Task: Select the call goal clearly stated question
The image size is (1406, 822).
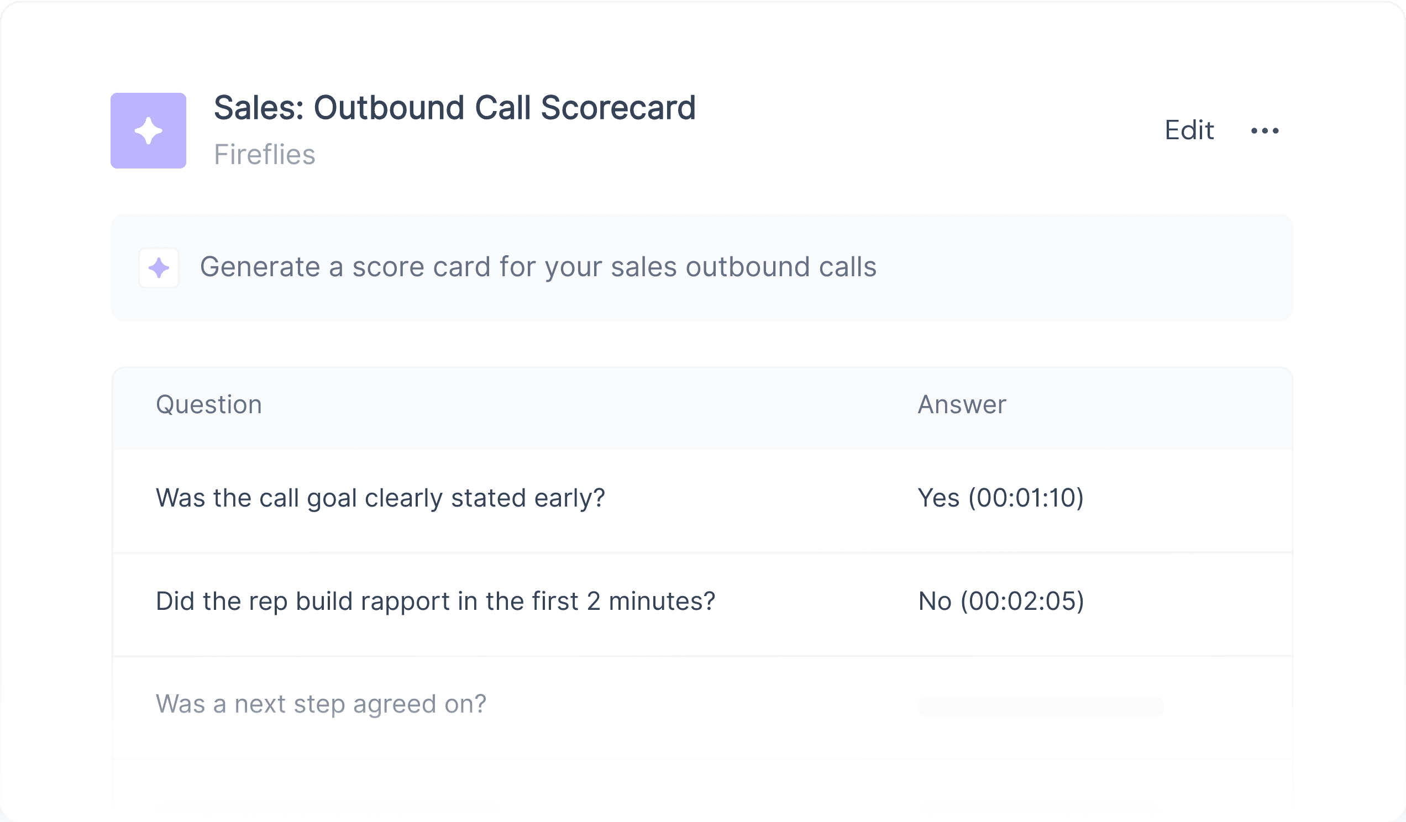Action: coord(380,498)
